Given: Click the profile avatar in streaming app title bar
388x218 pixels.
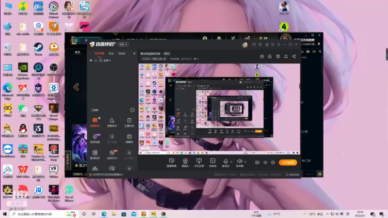Looking at the screenshot, I should click(245, 45).
